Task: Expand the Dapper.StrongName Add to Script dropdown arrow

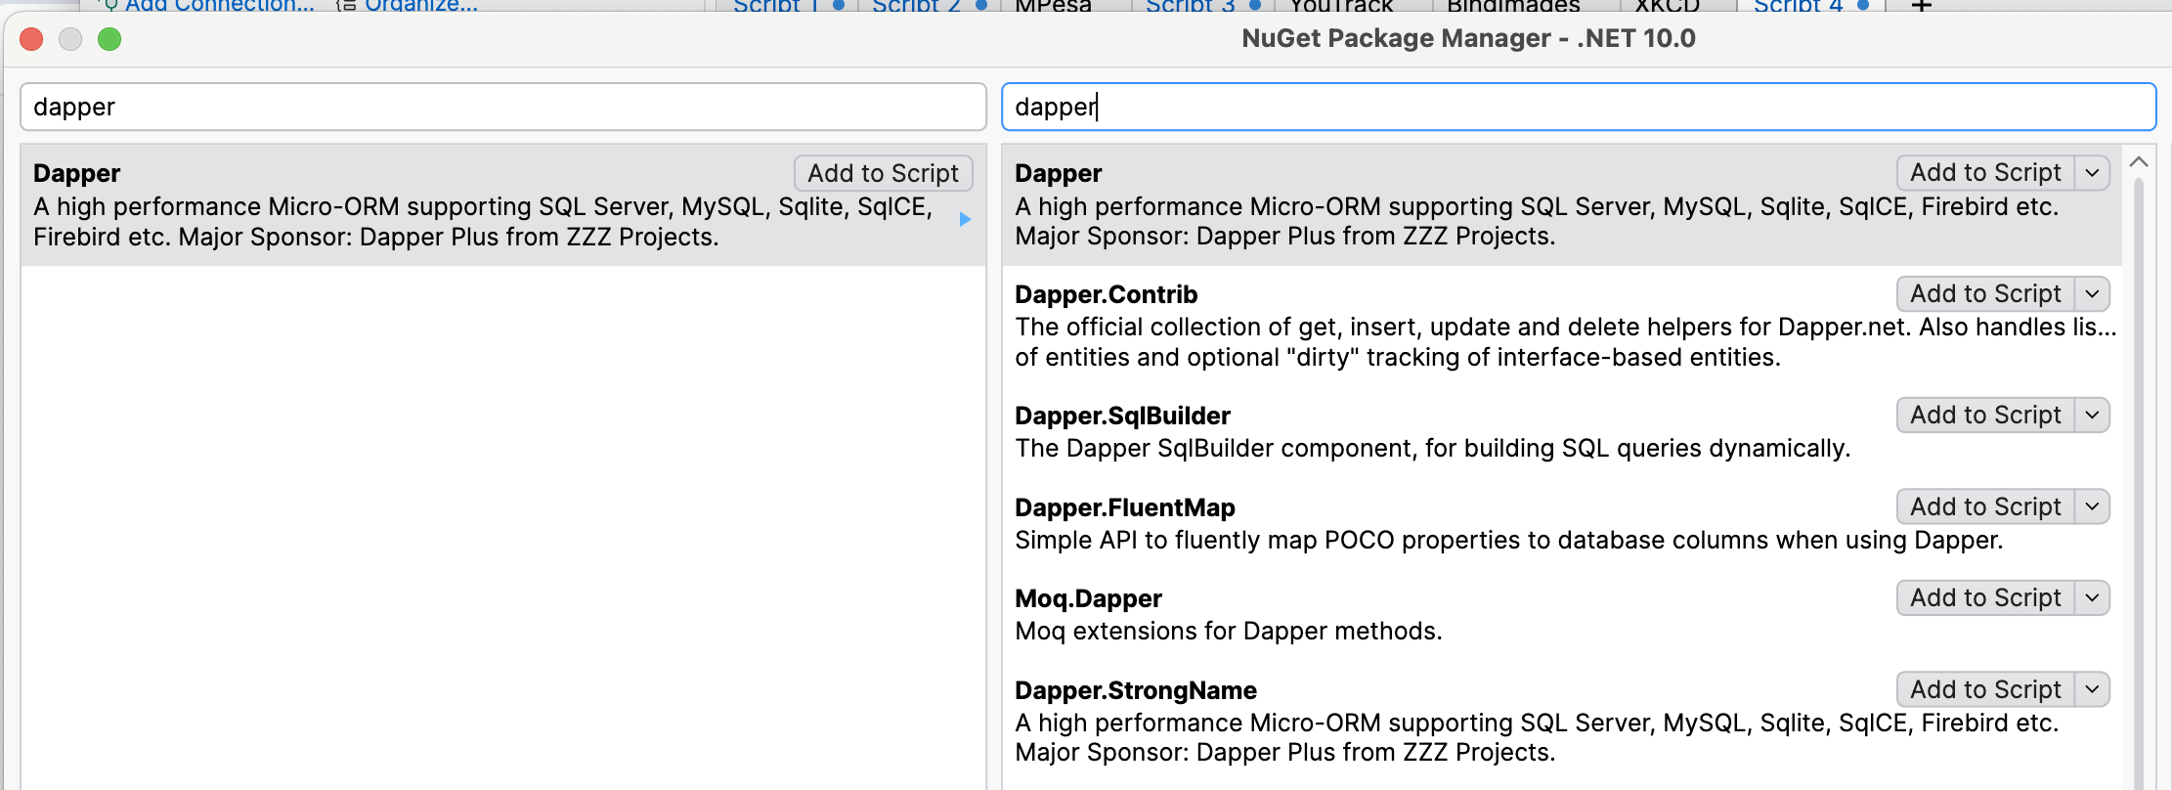Action: (x=2092, y=690)
